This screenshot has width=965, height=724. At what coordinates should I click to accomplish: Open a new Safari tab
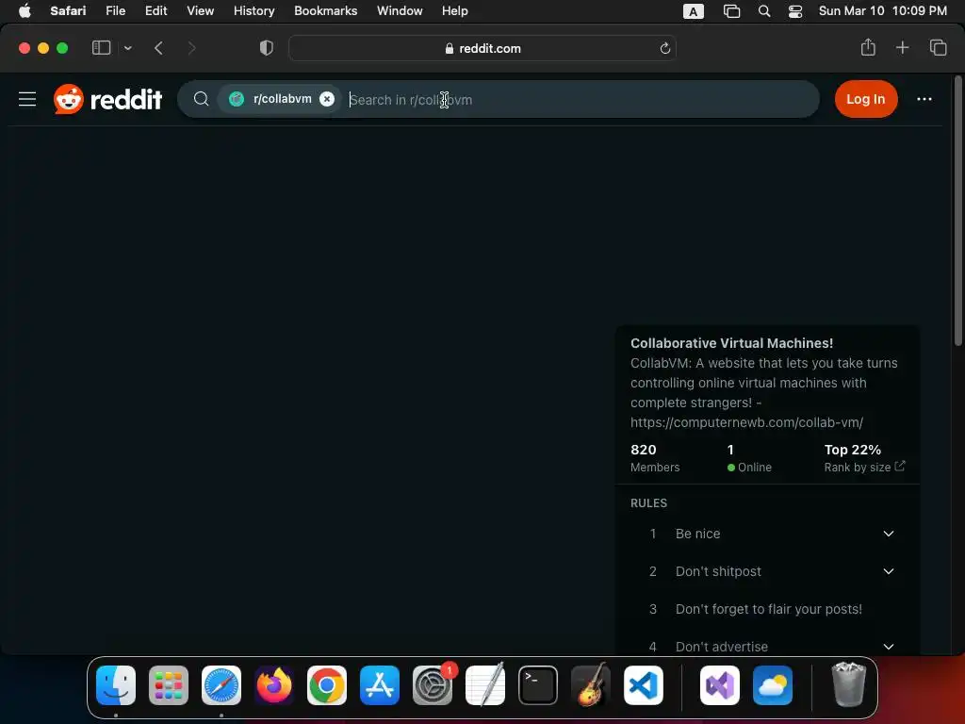pyautogui.click(x=902, y=47)
